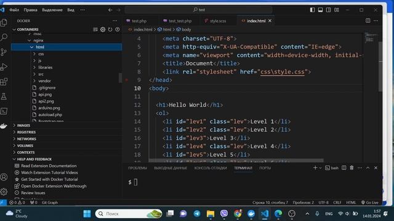Switch to the ПРОБЛЕМЫ panel tab
The image size is (394, 221).
tap(137, 168)
